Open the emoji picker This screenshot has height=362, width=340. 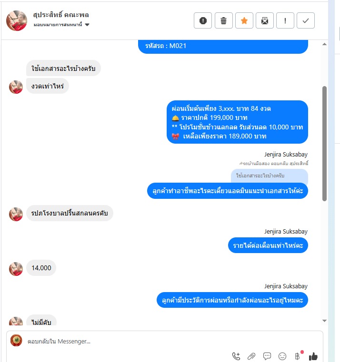tap(282, 356)
